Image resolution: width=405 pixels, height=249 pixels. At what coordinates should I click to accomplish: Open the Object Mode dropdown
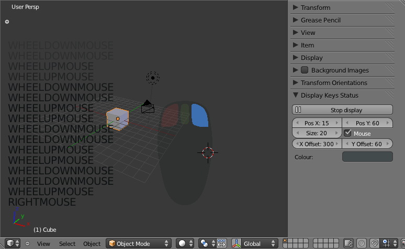(139, 243)
